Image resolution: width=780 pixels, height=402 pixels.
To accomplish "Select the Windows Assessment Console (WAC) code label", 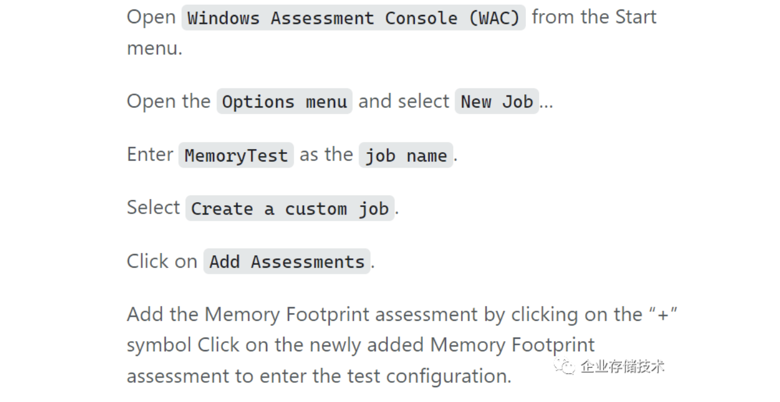I will (353, 18).
